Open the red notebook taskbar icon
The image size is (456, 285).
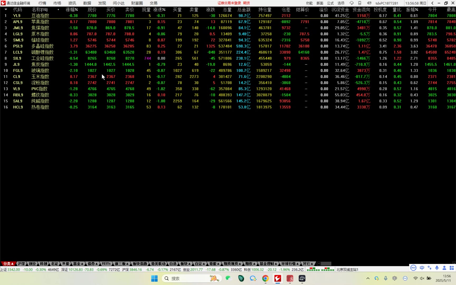click(x=290, y=278)
